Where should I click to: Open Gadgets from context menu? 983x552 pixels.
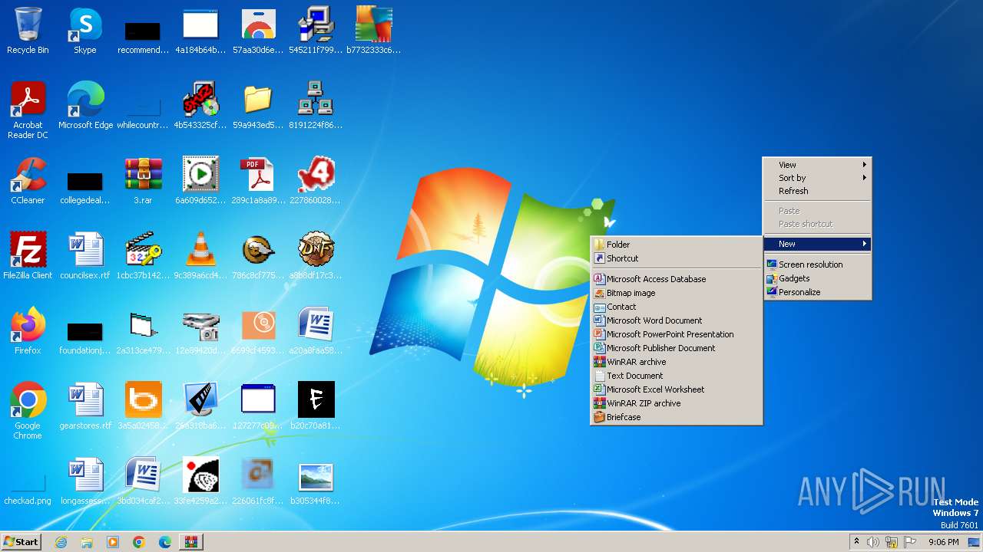coord(817,278)
